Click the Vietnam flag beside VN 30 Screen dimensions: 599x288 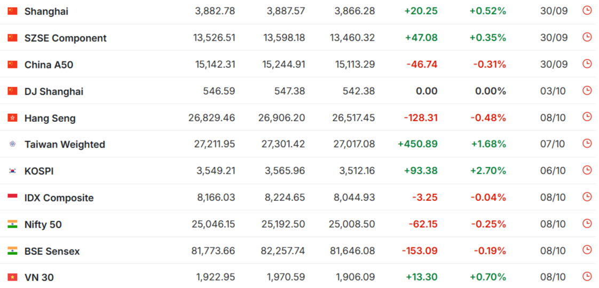pos(12,277)
